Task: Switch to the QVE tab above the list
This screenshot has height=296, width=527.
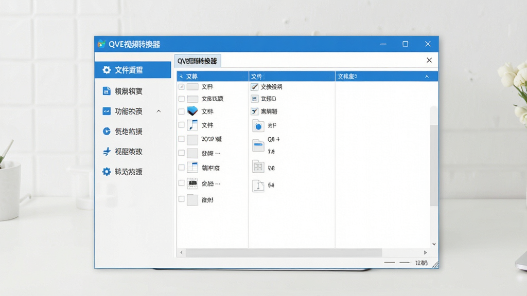Action: (x=197, y=61)
